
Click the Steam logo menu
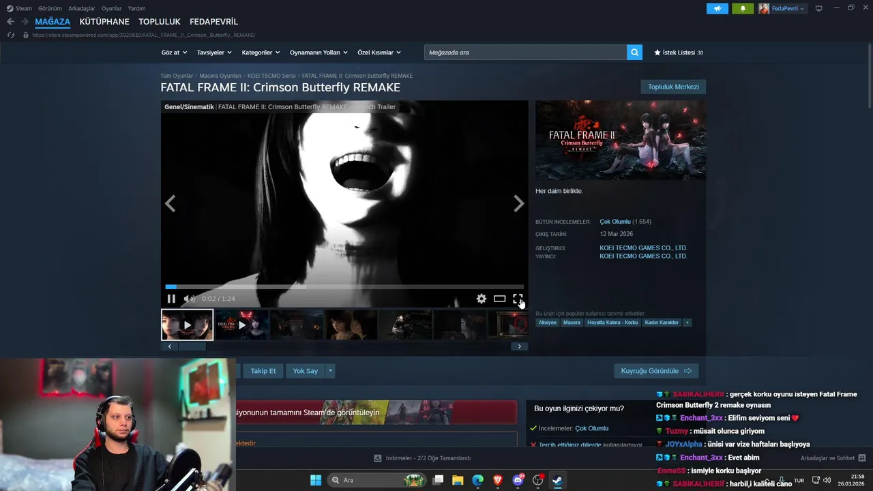(19, 8)
